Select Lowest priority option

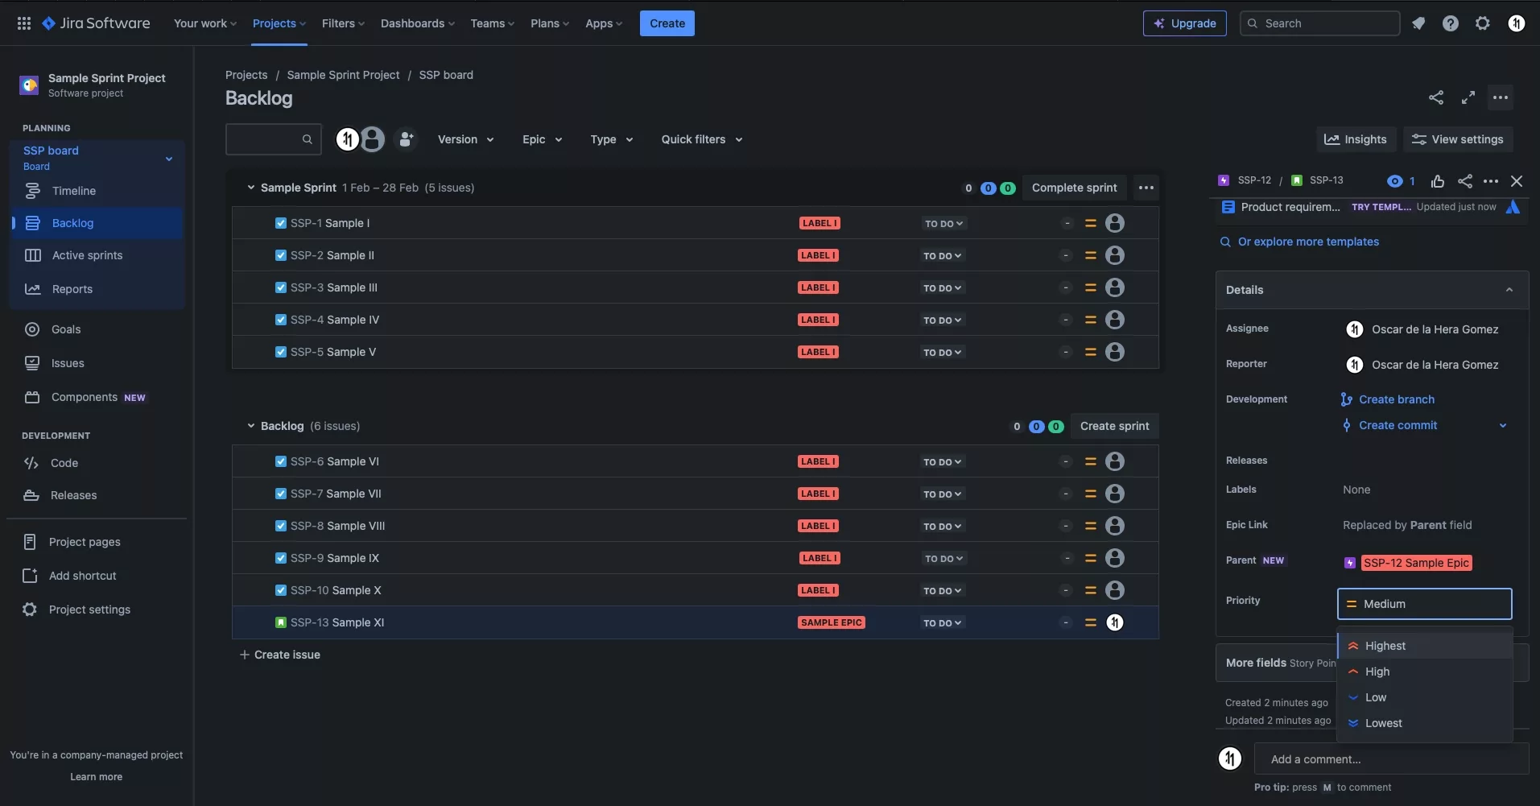tap(1425, 723)
